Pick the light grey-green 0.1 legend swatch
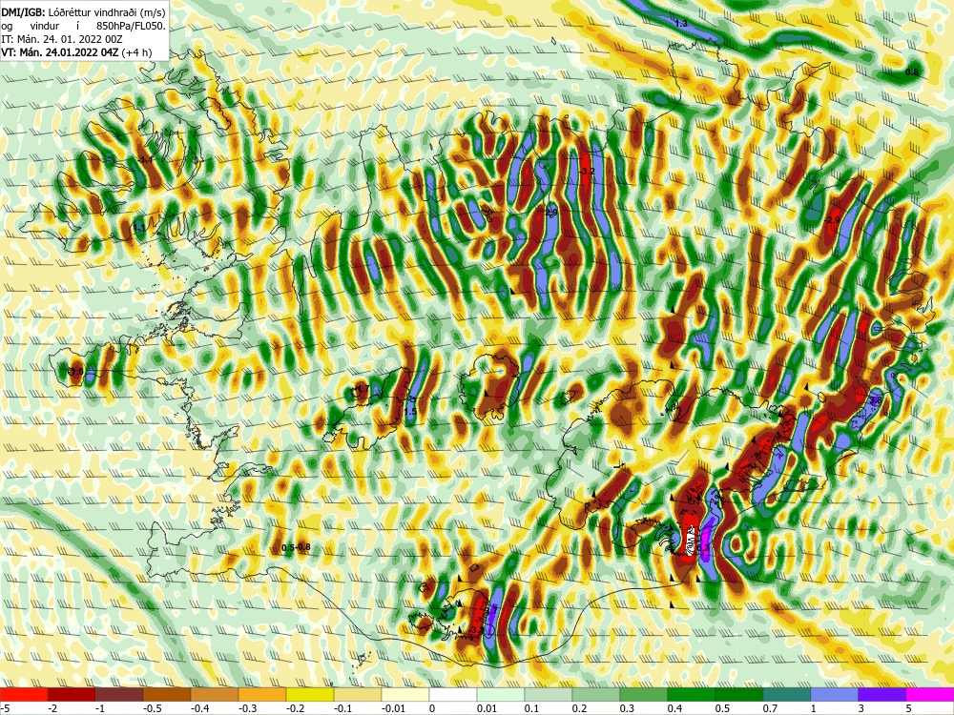The image size is (954, 715). [549, 694]
